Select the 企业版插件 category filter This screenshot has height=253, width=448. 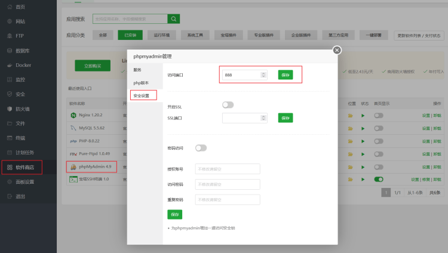pos(301,35)
